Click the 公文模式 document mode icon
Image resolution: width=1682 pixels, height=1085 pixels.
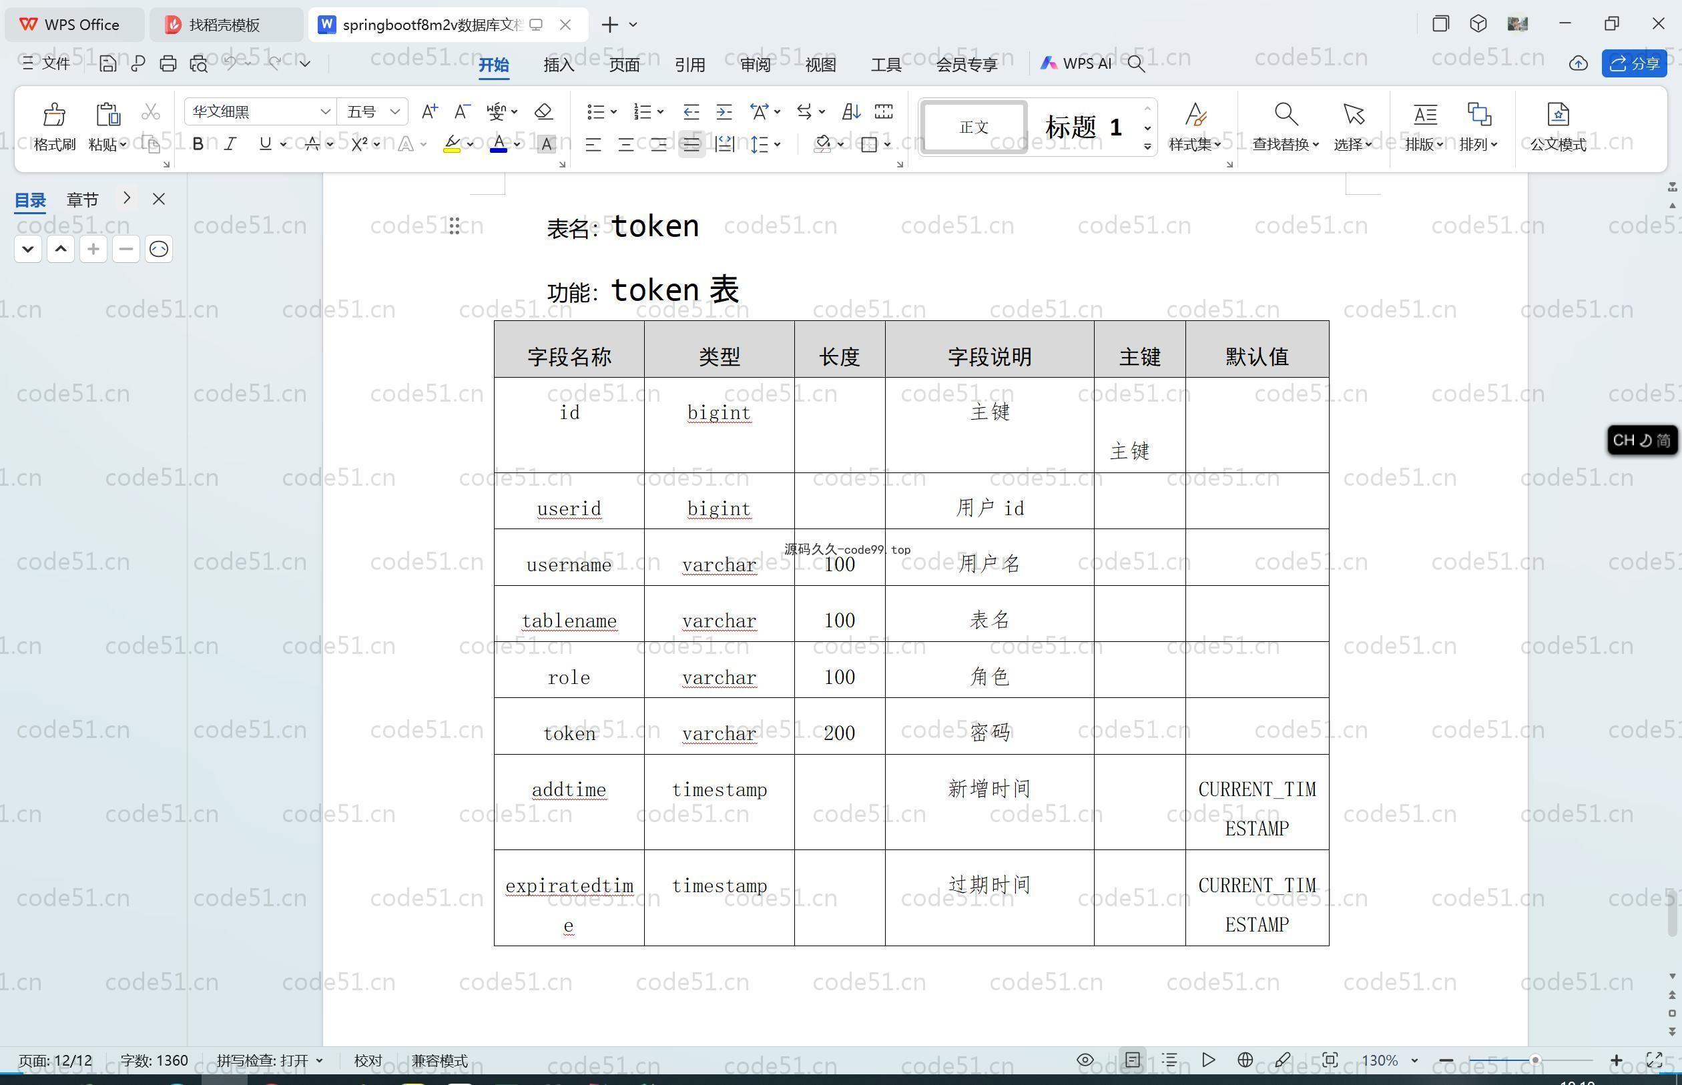click(1558, 114)
